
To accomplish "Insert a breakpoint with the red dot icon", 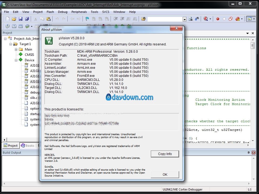I will tap(218, 19).
